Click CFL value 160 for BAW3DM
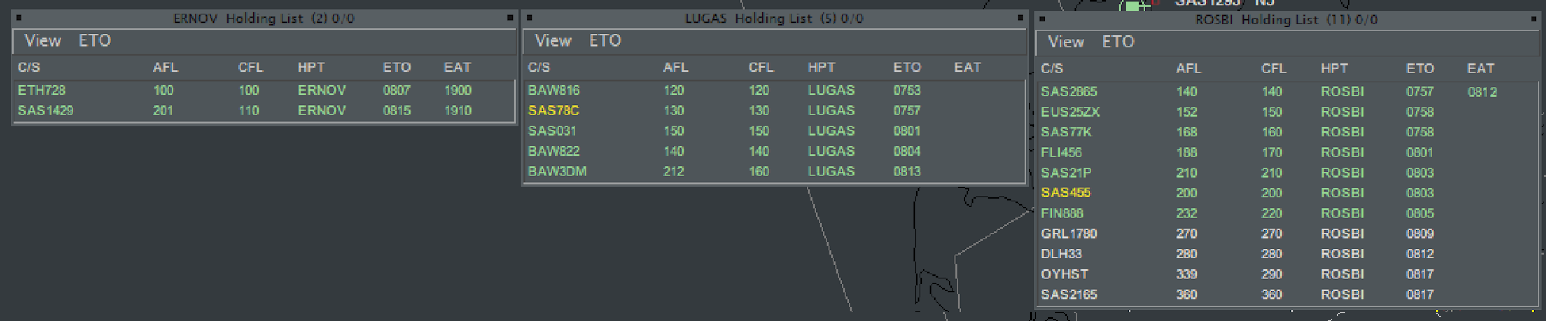This screenshot has height=321, width=1546. pos(759,172)
